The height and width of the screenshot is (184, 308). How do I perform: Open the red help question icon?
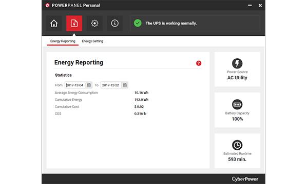click(x=199, y=63)
